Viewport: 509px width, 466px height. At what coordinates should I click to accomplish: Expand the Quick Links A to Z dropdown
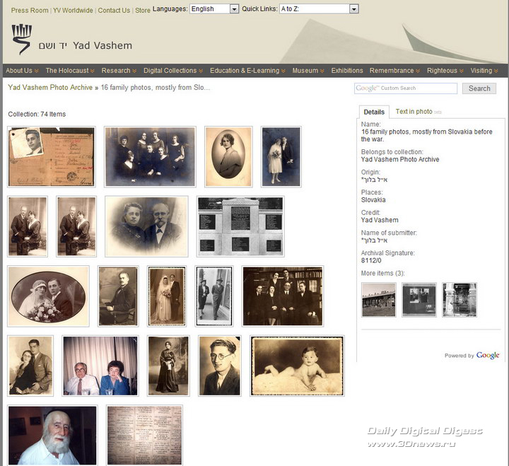point(319,9)
